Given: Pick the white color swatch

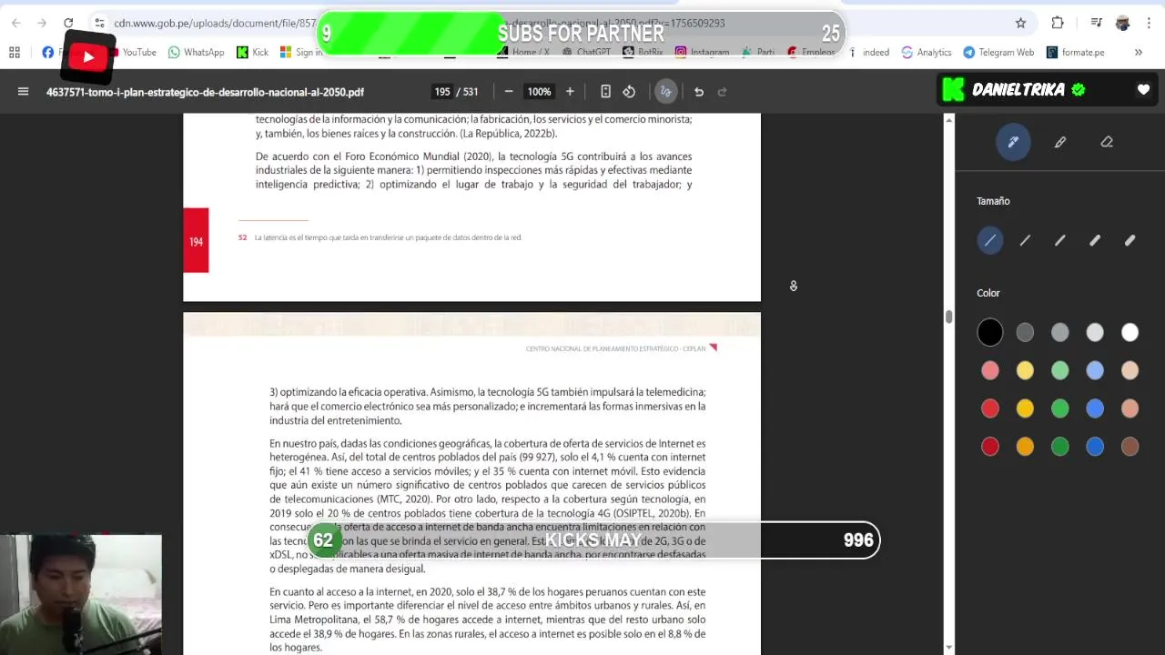Looking at the screenshot, I should 1130,333.
